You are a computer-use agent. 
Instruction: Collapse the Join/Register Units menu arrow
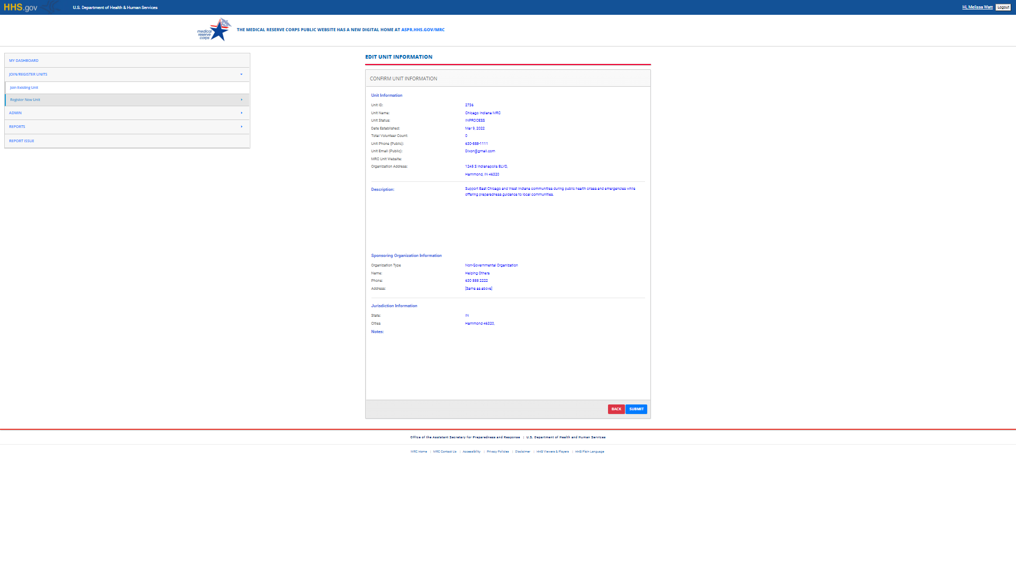241,75
